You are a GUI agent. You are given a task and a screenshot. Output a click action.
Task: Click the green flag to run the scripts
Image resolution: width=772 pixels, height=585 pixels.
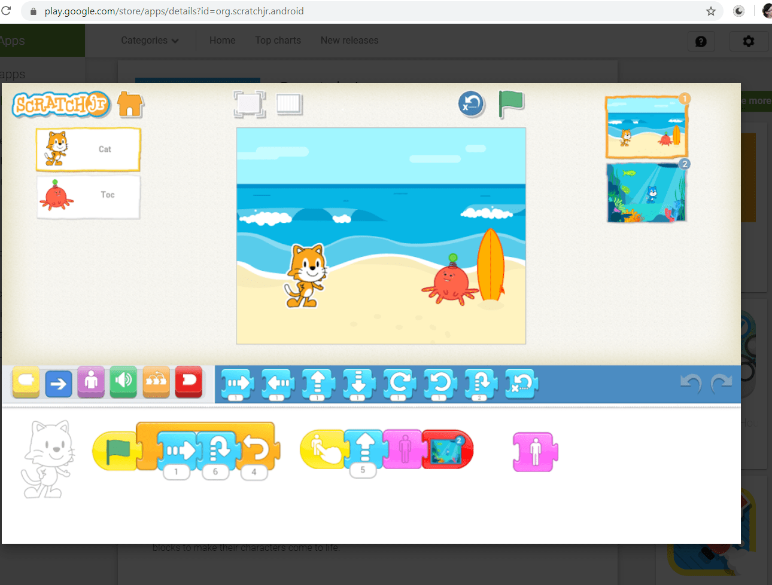point(512,103)
